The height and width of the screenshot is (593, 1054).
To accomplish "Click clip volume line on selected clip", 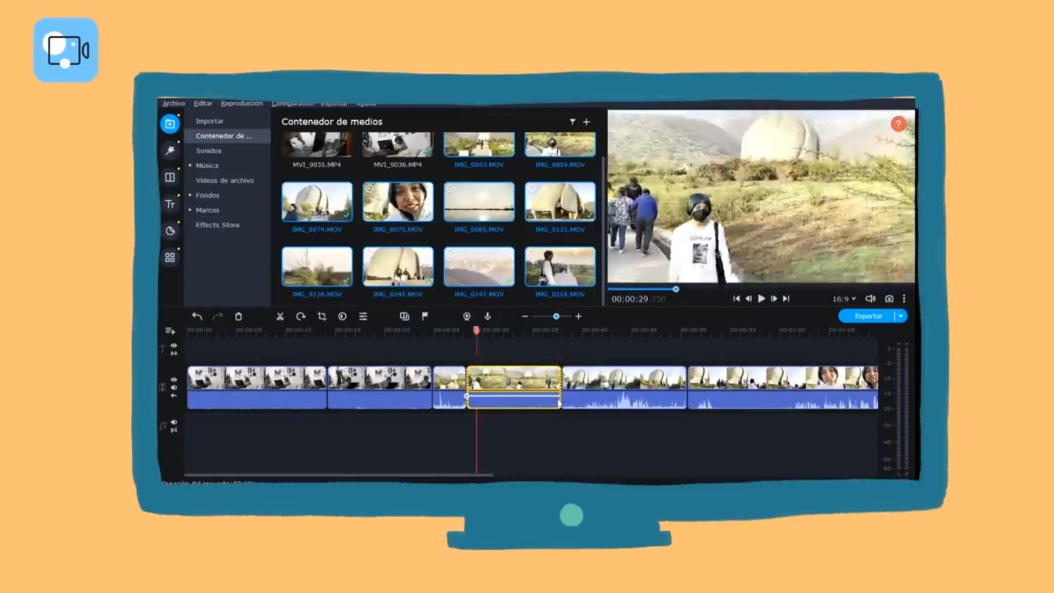I will pyautogui.click(x=513, y=395).
